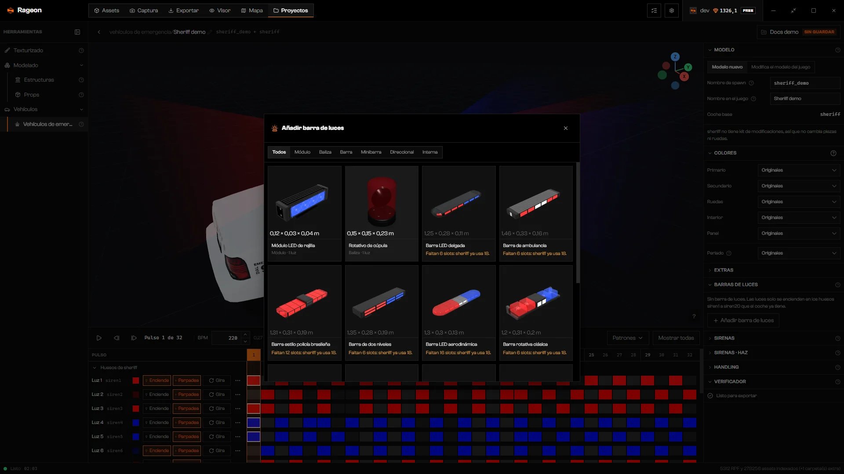Toggle Parpadea for Luz 2
The height and width of the screenshot is (474, 844).
[x=187, y=395]
